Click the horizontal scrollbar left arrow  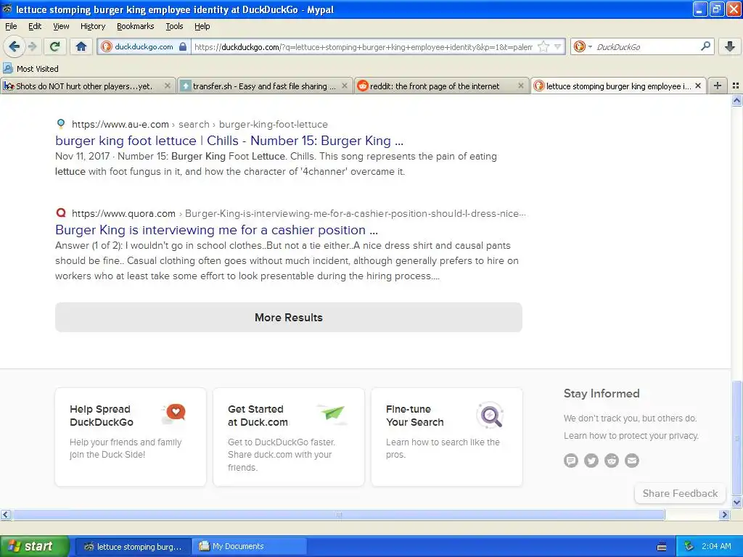pos(6,514)
